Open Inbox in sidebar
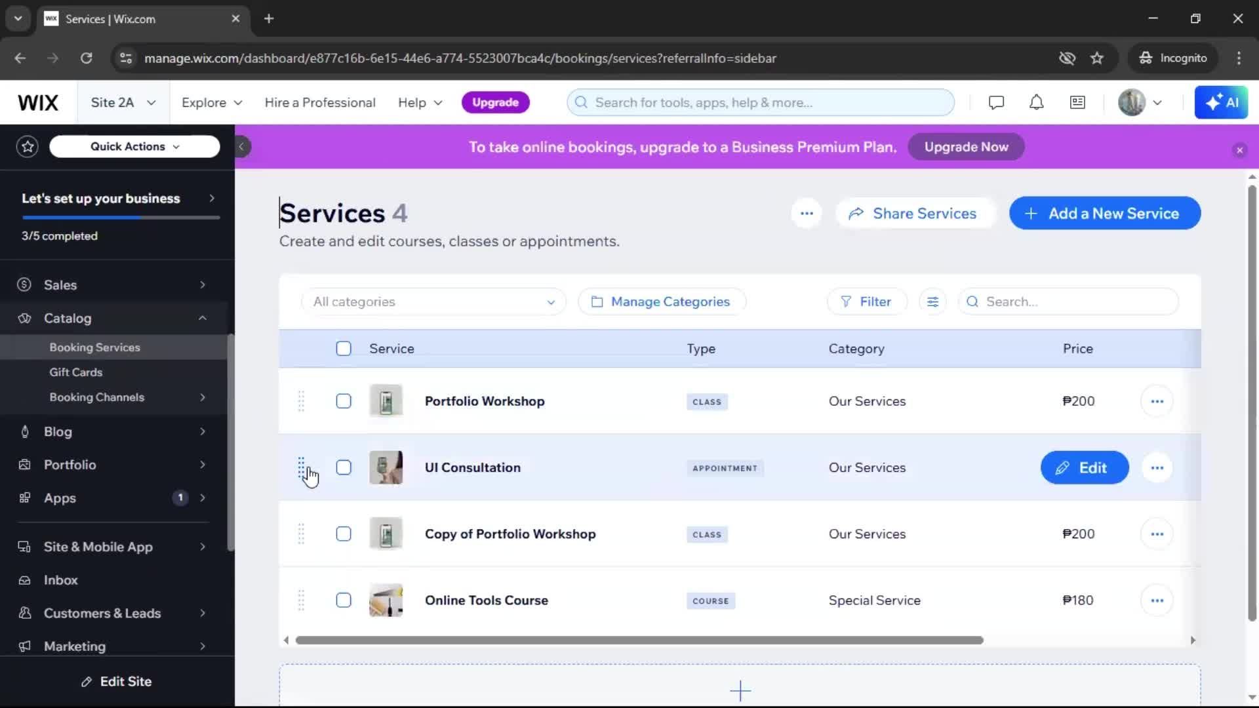This screenshot has height=708, width=1259. pyautogui.click(x=113, y=580)
